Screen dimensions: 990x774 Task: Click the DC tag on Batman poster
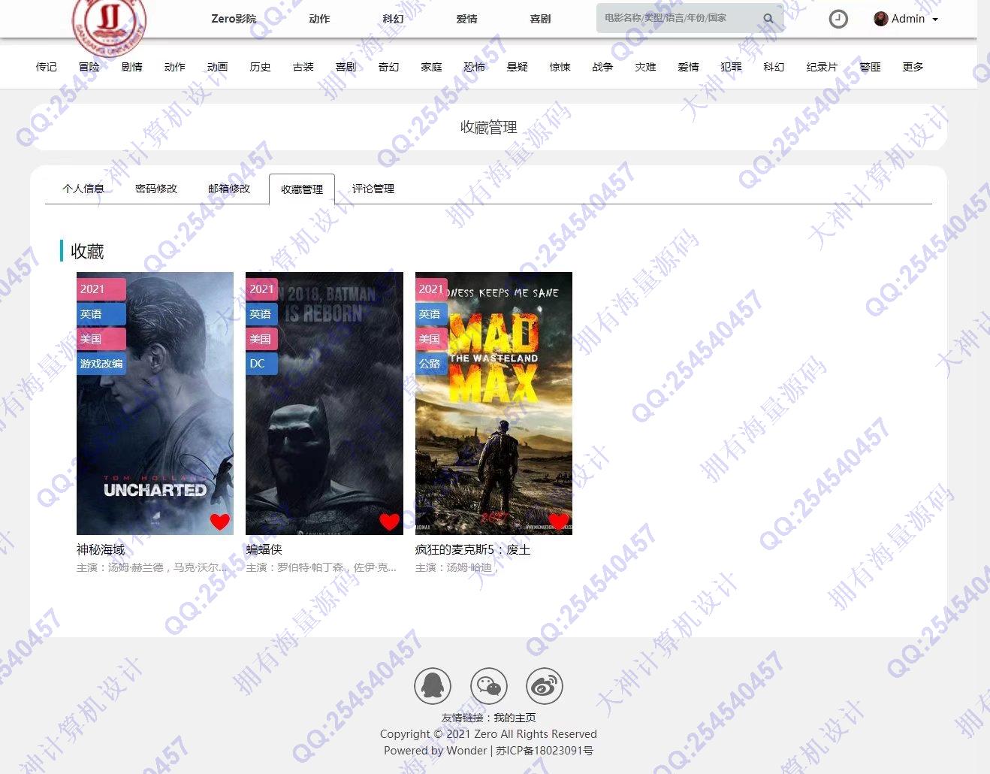[261, 364]
